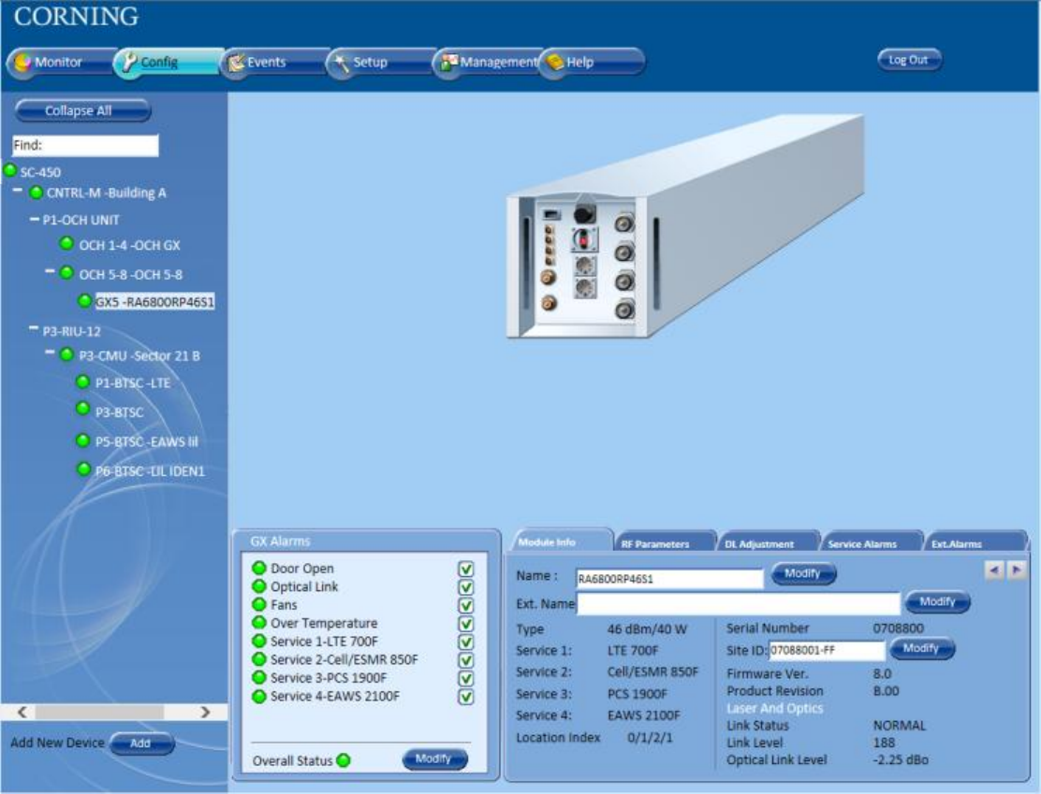Click the Site ID input field
Screen dimensions: 1041x794
tap(827, 651)
